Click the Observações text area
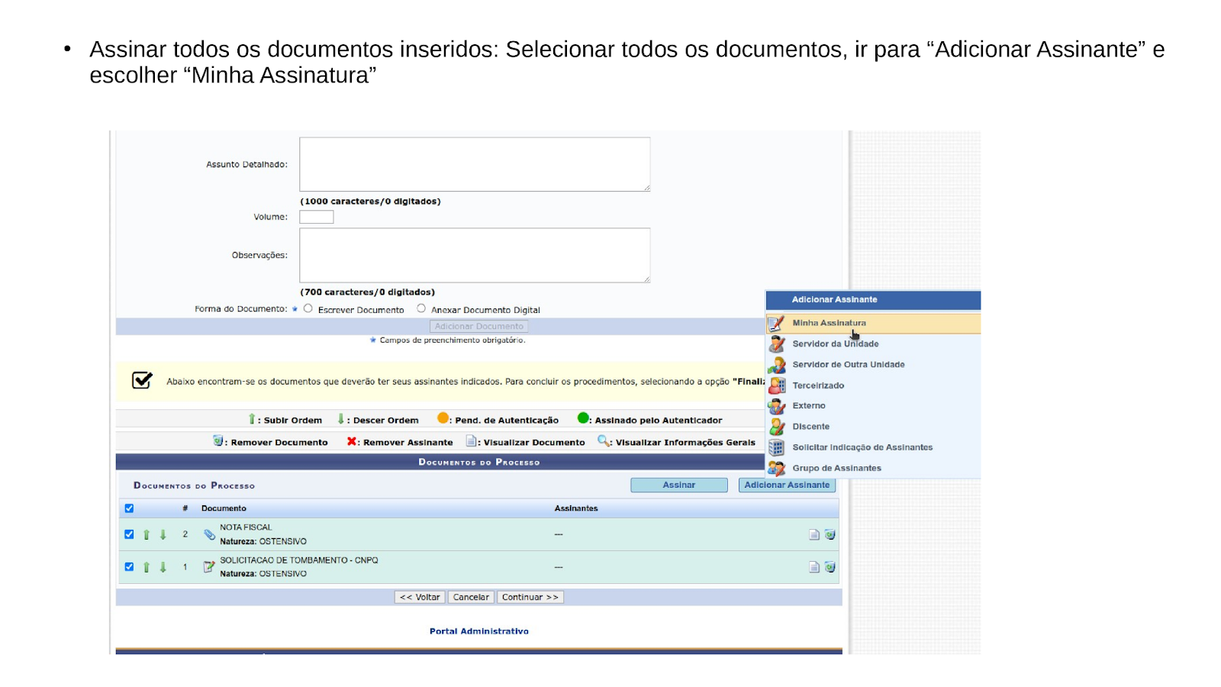Image resolution: width=1221 pixels, height=687 pixels. pyautogui.click(x=475, y=255)
